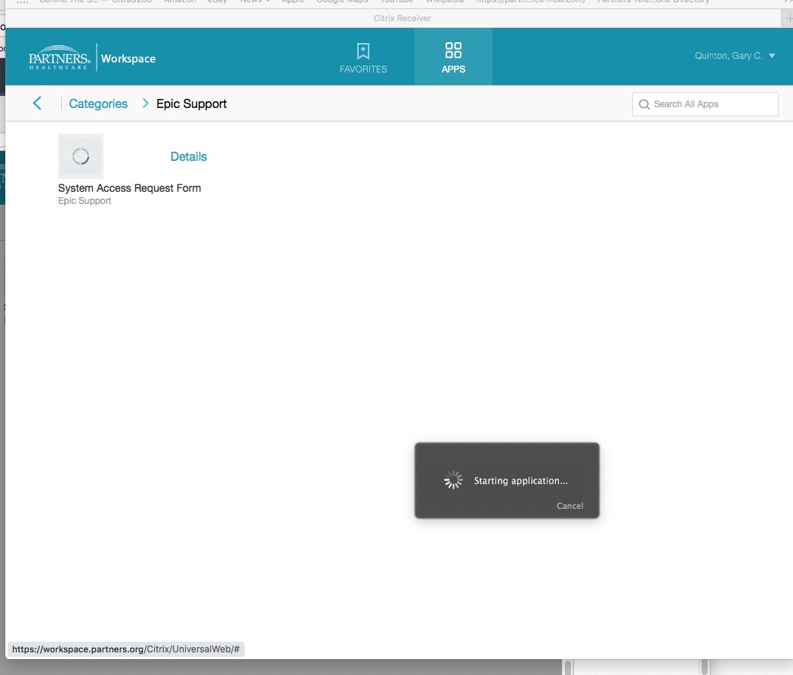
Task: Click the System Access Request Form title
Action: pos(129,188)
